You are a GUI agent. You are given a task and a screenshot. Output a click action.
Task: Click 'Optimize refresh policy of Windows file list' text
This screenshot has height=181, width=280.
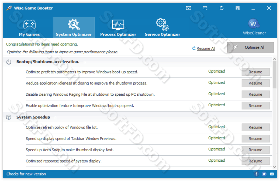(62, 127)
